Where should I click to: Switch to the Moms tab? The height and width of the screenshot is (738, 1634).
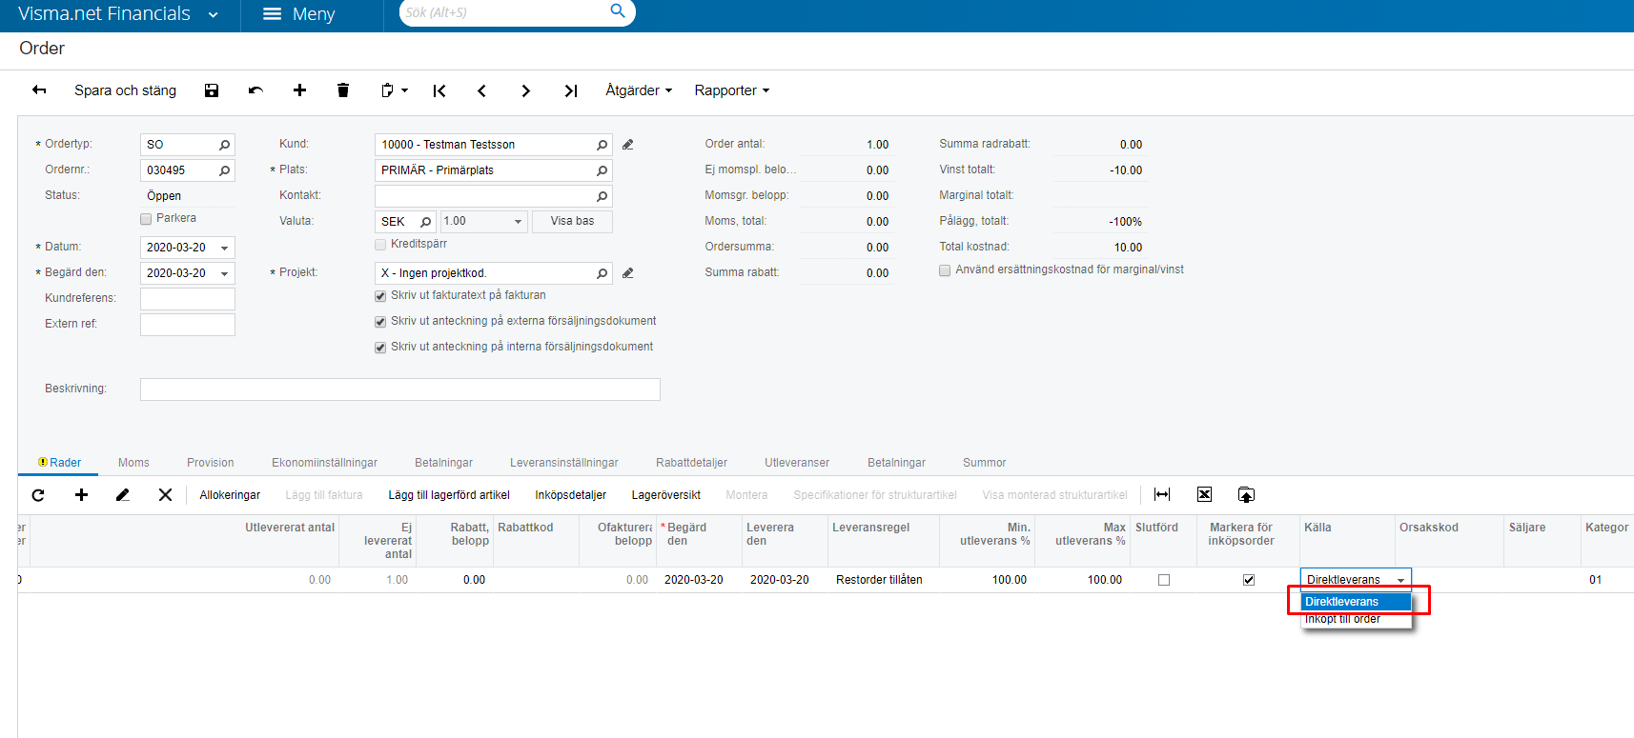pos(133,463)
